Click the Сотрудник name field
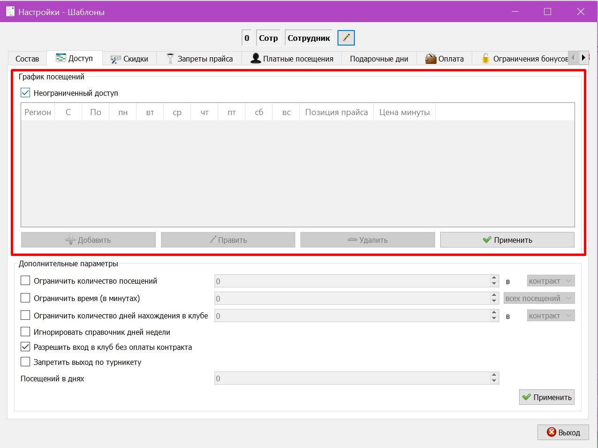Viewport: 598px width, 448px height. (309, 38)
